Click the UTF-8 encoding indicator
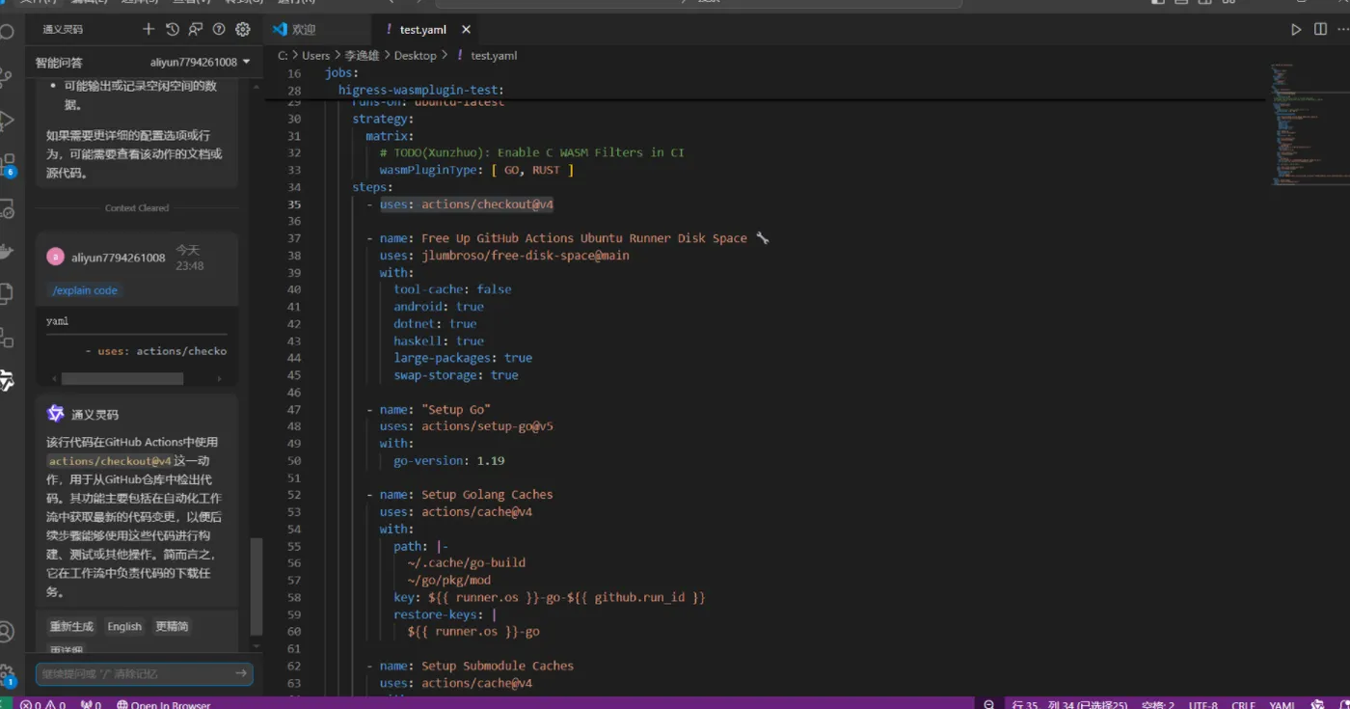 [1202, 704]
